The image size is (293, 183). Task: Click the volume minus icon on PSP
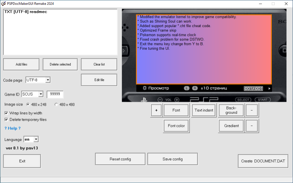point(160,100)
